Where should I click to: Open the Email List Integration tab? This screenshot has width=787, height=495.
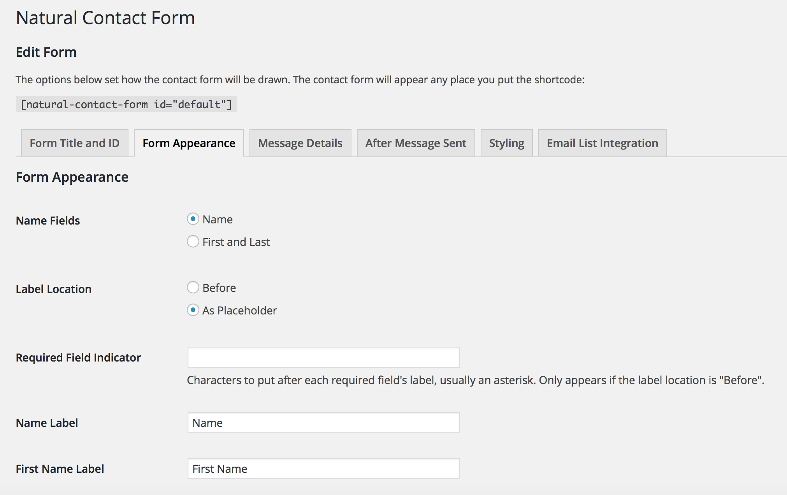603,143
